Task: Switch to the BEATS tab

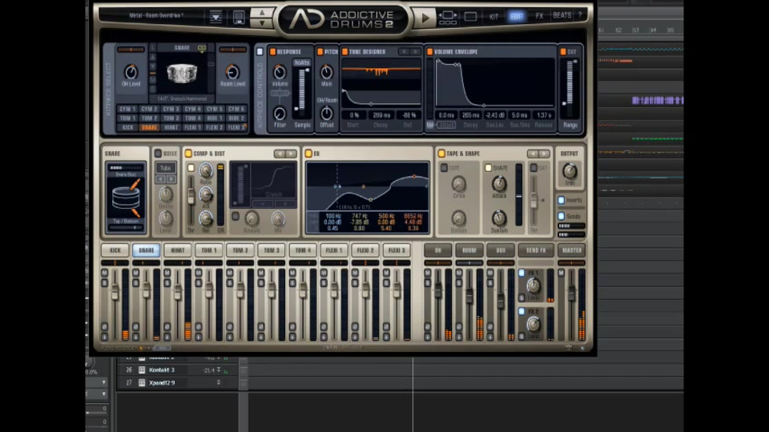Action: coord(562,16)
